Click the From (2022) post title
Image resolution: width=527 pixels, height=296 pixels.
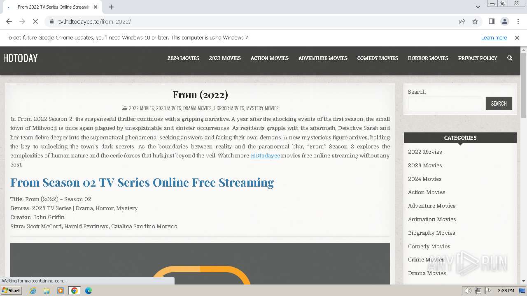click(200, 95)
